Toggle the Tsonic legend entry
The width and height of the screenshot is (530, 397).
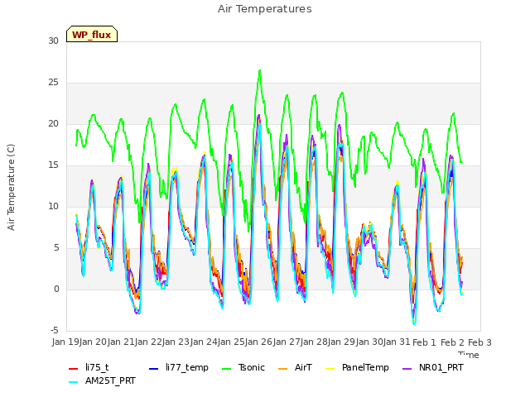243,367
